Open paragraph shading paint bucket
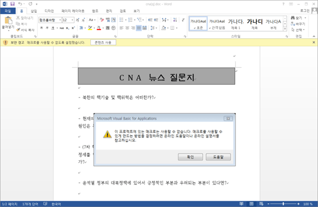The image size is (318, 207). 163,28
